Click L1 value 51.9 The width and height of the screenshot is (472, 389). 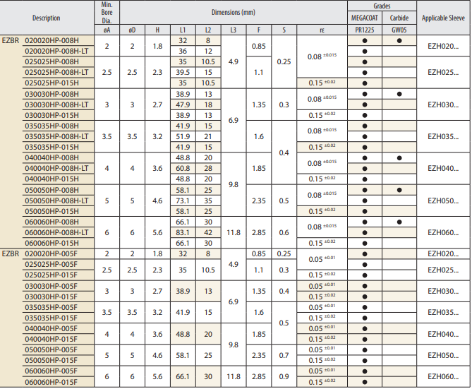tap(183, 136)
